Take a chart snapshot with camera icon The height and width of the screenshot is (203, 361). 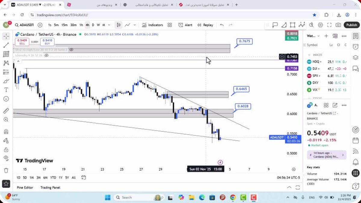(x=338, y=25)
